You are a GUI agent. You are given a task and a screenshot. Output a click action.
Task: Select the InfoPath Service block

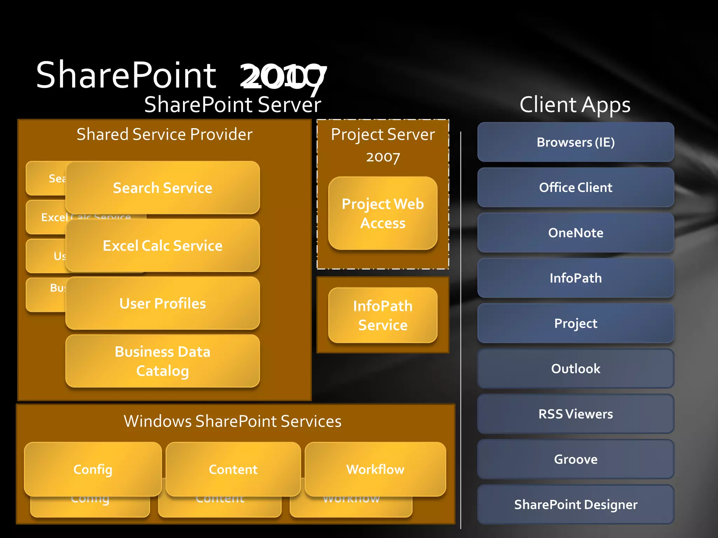[x=382, y=315]
